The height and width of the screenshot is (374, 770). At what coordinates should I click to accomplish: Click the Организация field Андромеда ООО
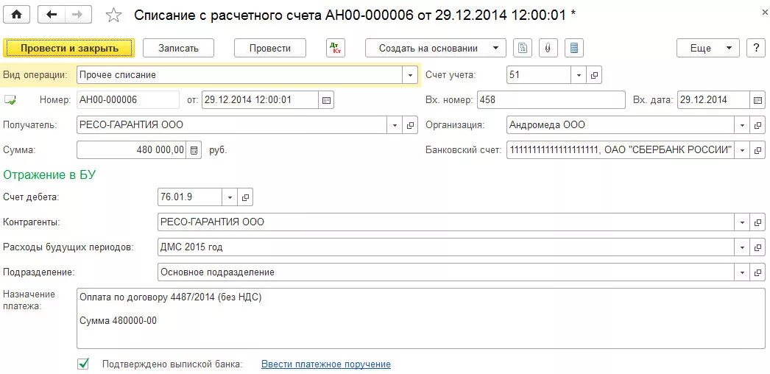621,125
